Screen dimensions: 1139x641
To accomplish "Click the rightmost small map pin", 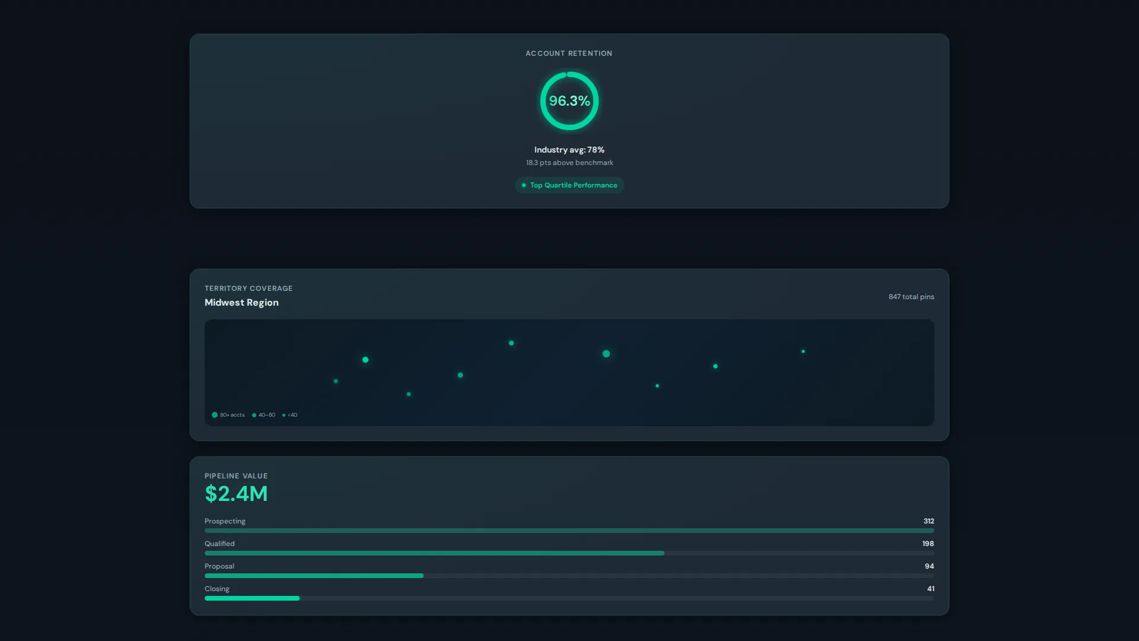I will [x=803, y=351].
